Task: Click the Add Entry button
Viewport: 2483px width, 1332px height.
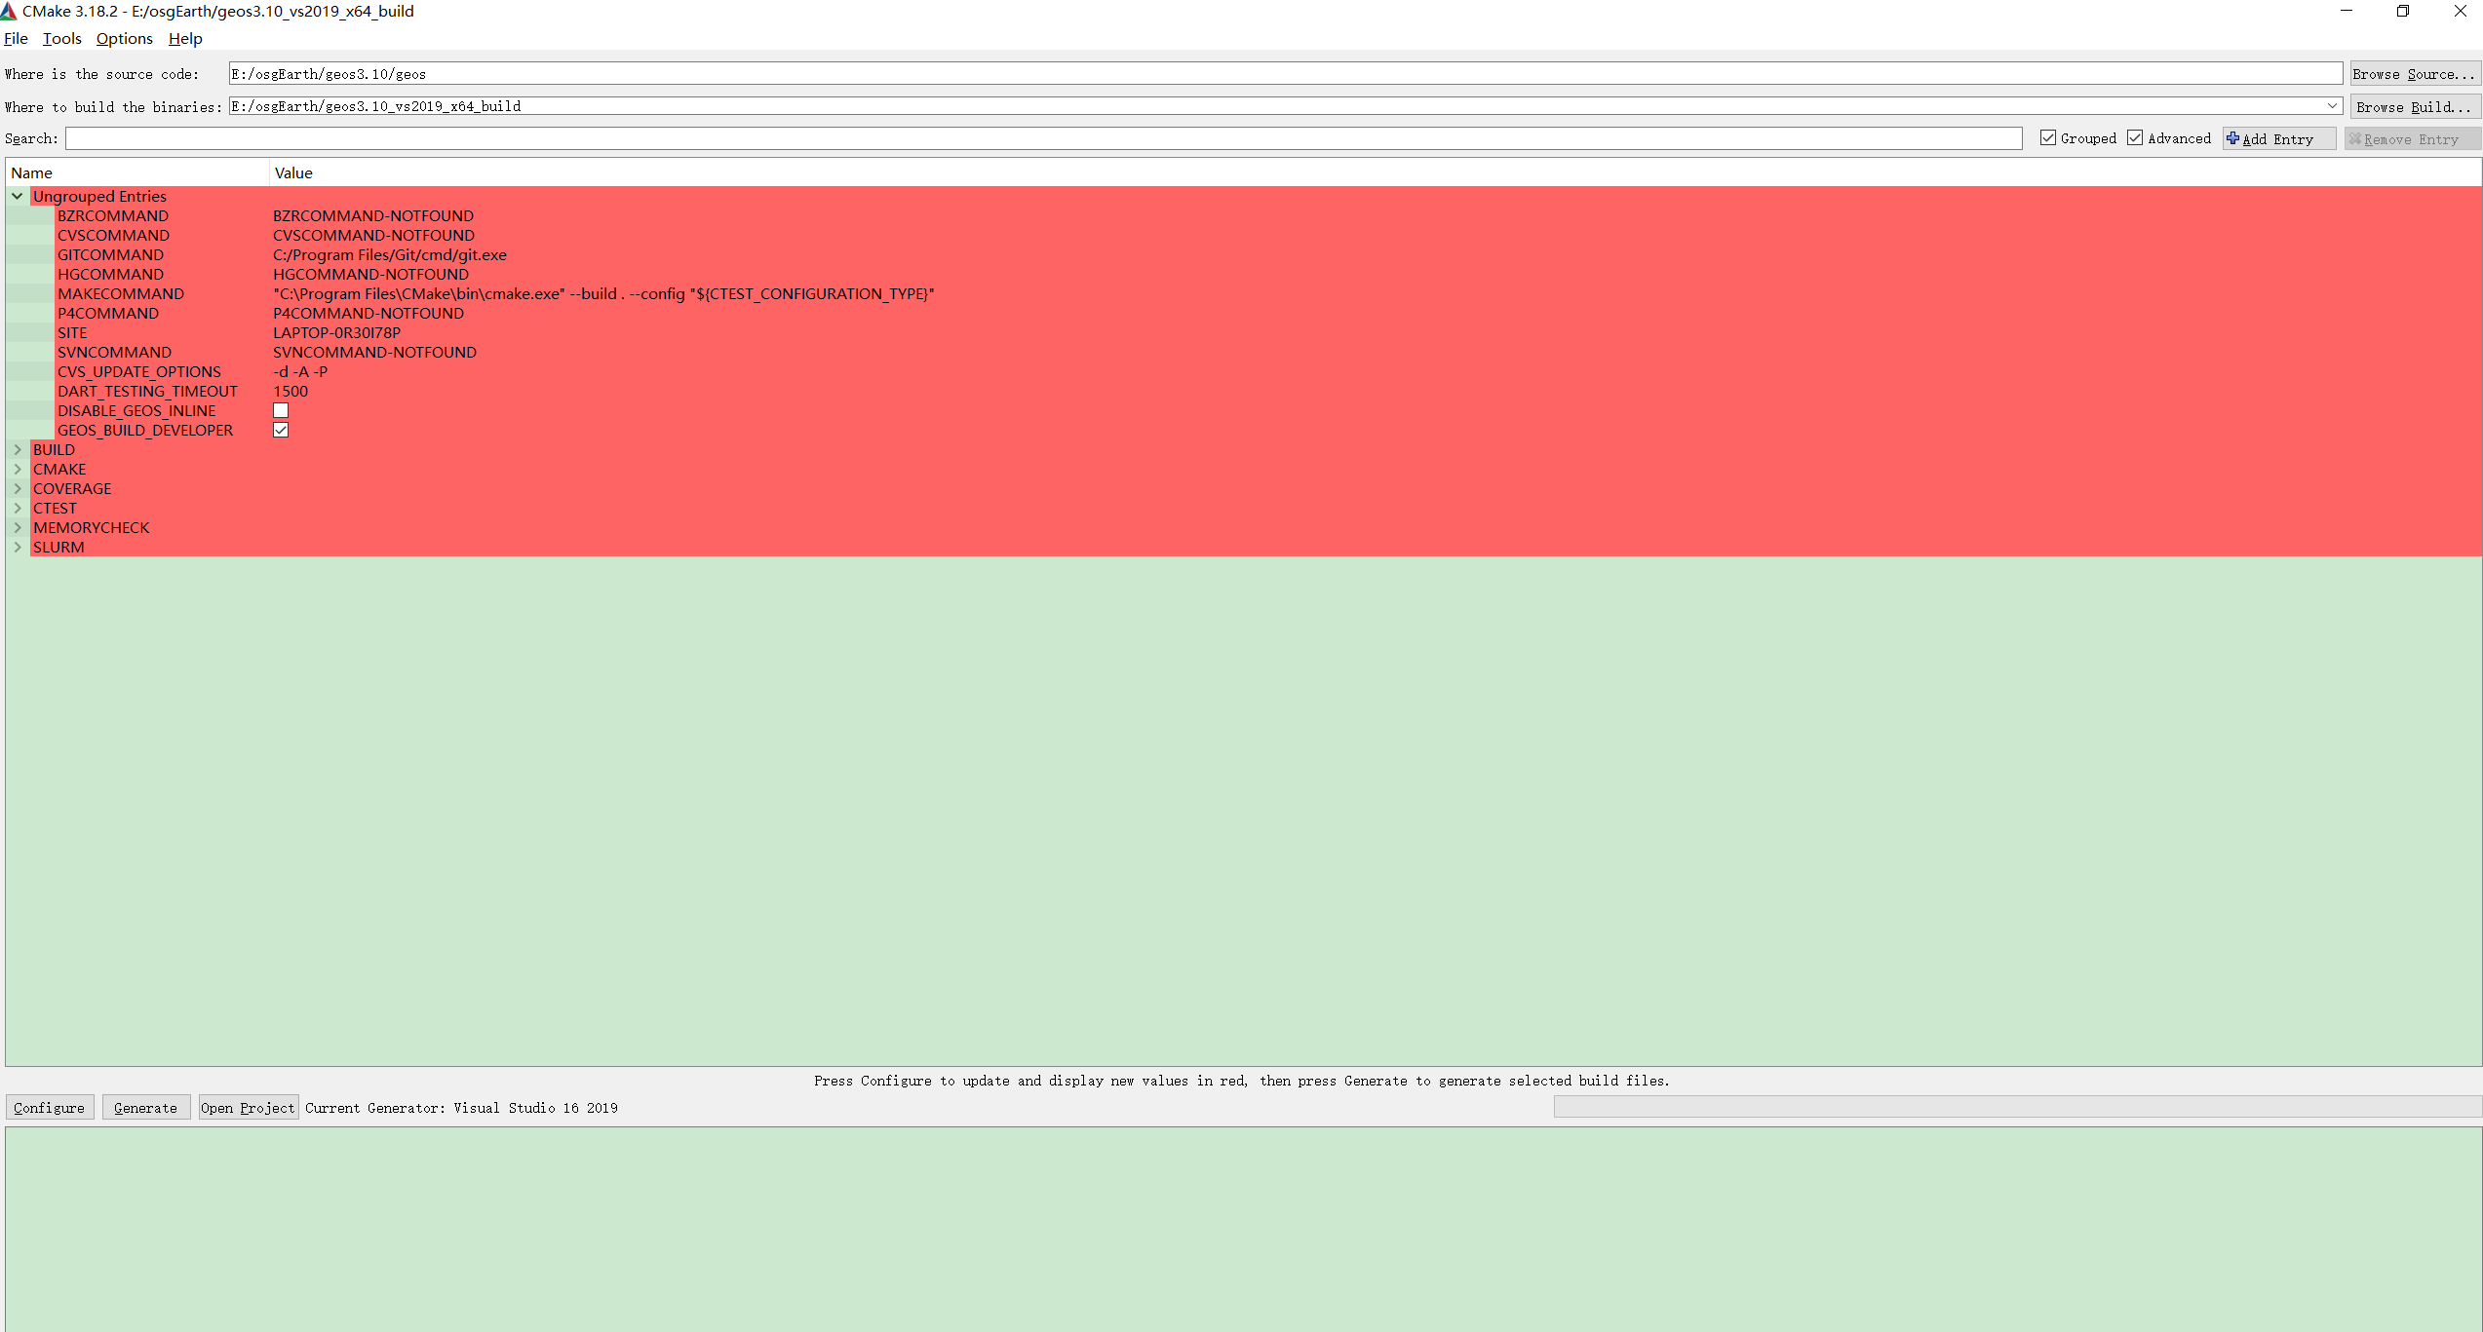Action: 2278,138
